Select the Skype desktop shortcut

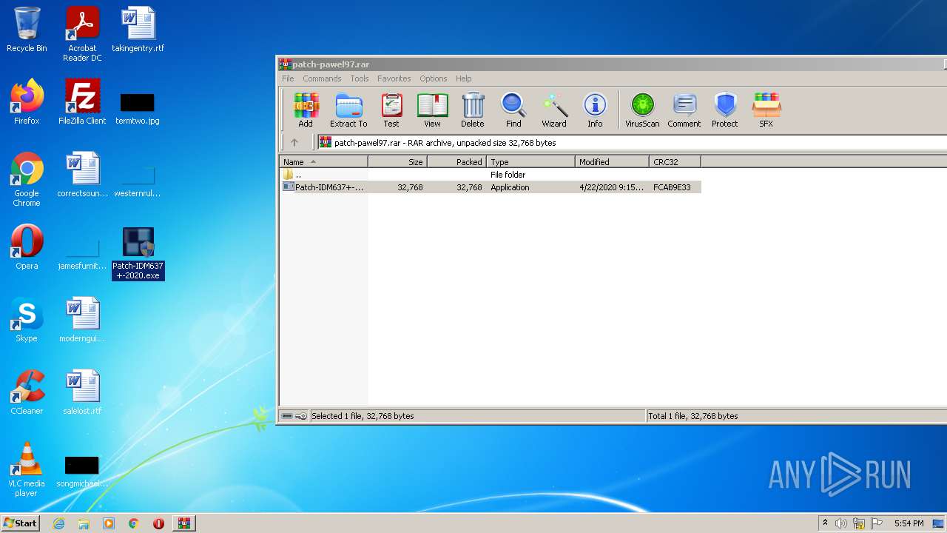tap(27, 320)
